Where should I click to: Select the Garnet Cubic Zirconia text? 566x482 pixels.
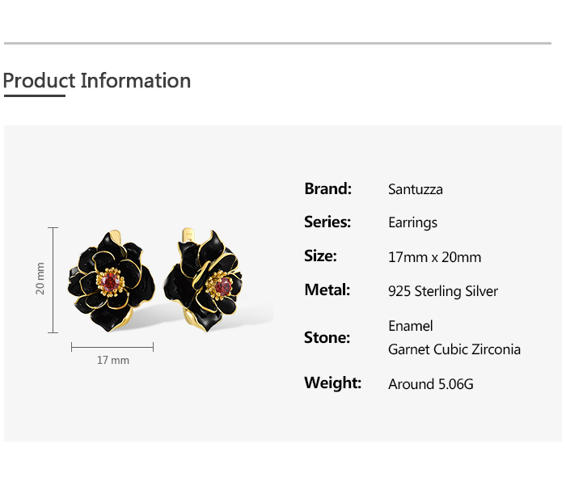coord(454,349)
